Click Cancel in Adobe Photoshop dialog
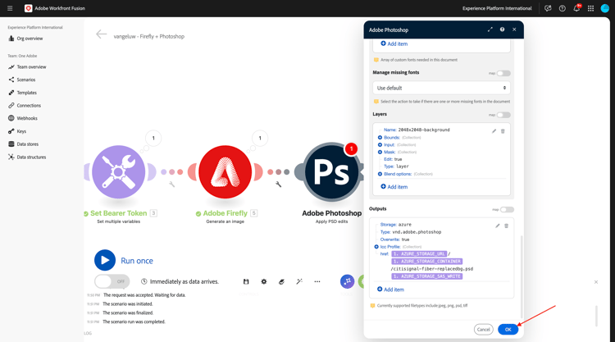 pyautogui.click(x=484, y=330)
